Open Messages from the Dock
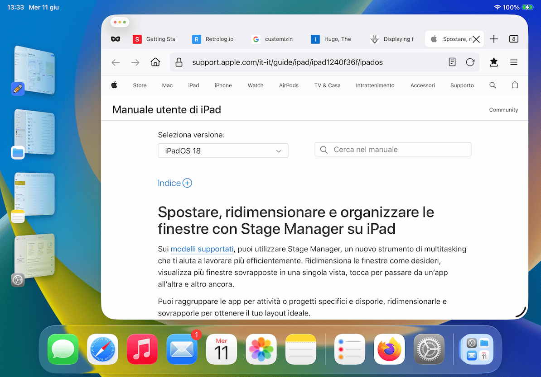Image resolution: width=541 pixels, height=377 pixels. pos(63,349)
